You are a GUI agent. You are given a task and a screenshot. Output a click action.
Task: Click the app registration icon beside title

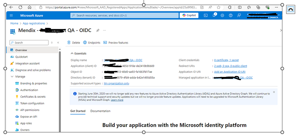(13, 32)
